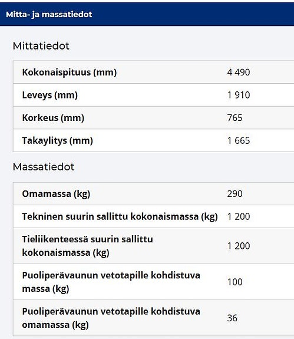Click the 290 own mass value
This screenshot has width=294, height=339.
coord(235,194)
